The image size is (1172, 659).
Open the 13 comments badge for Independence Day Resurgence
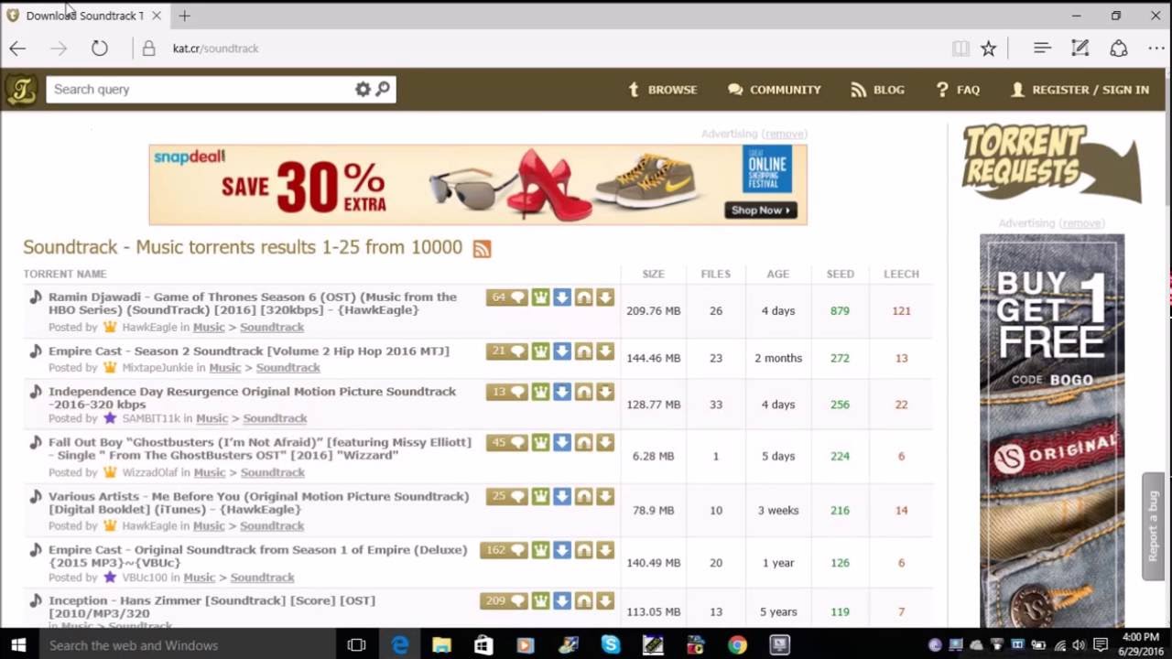click(507, 392)
